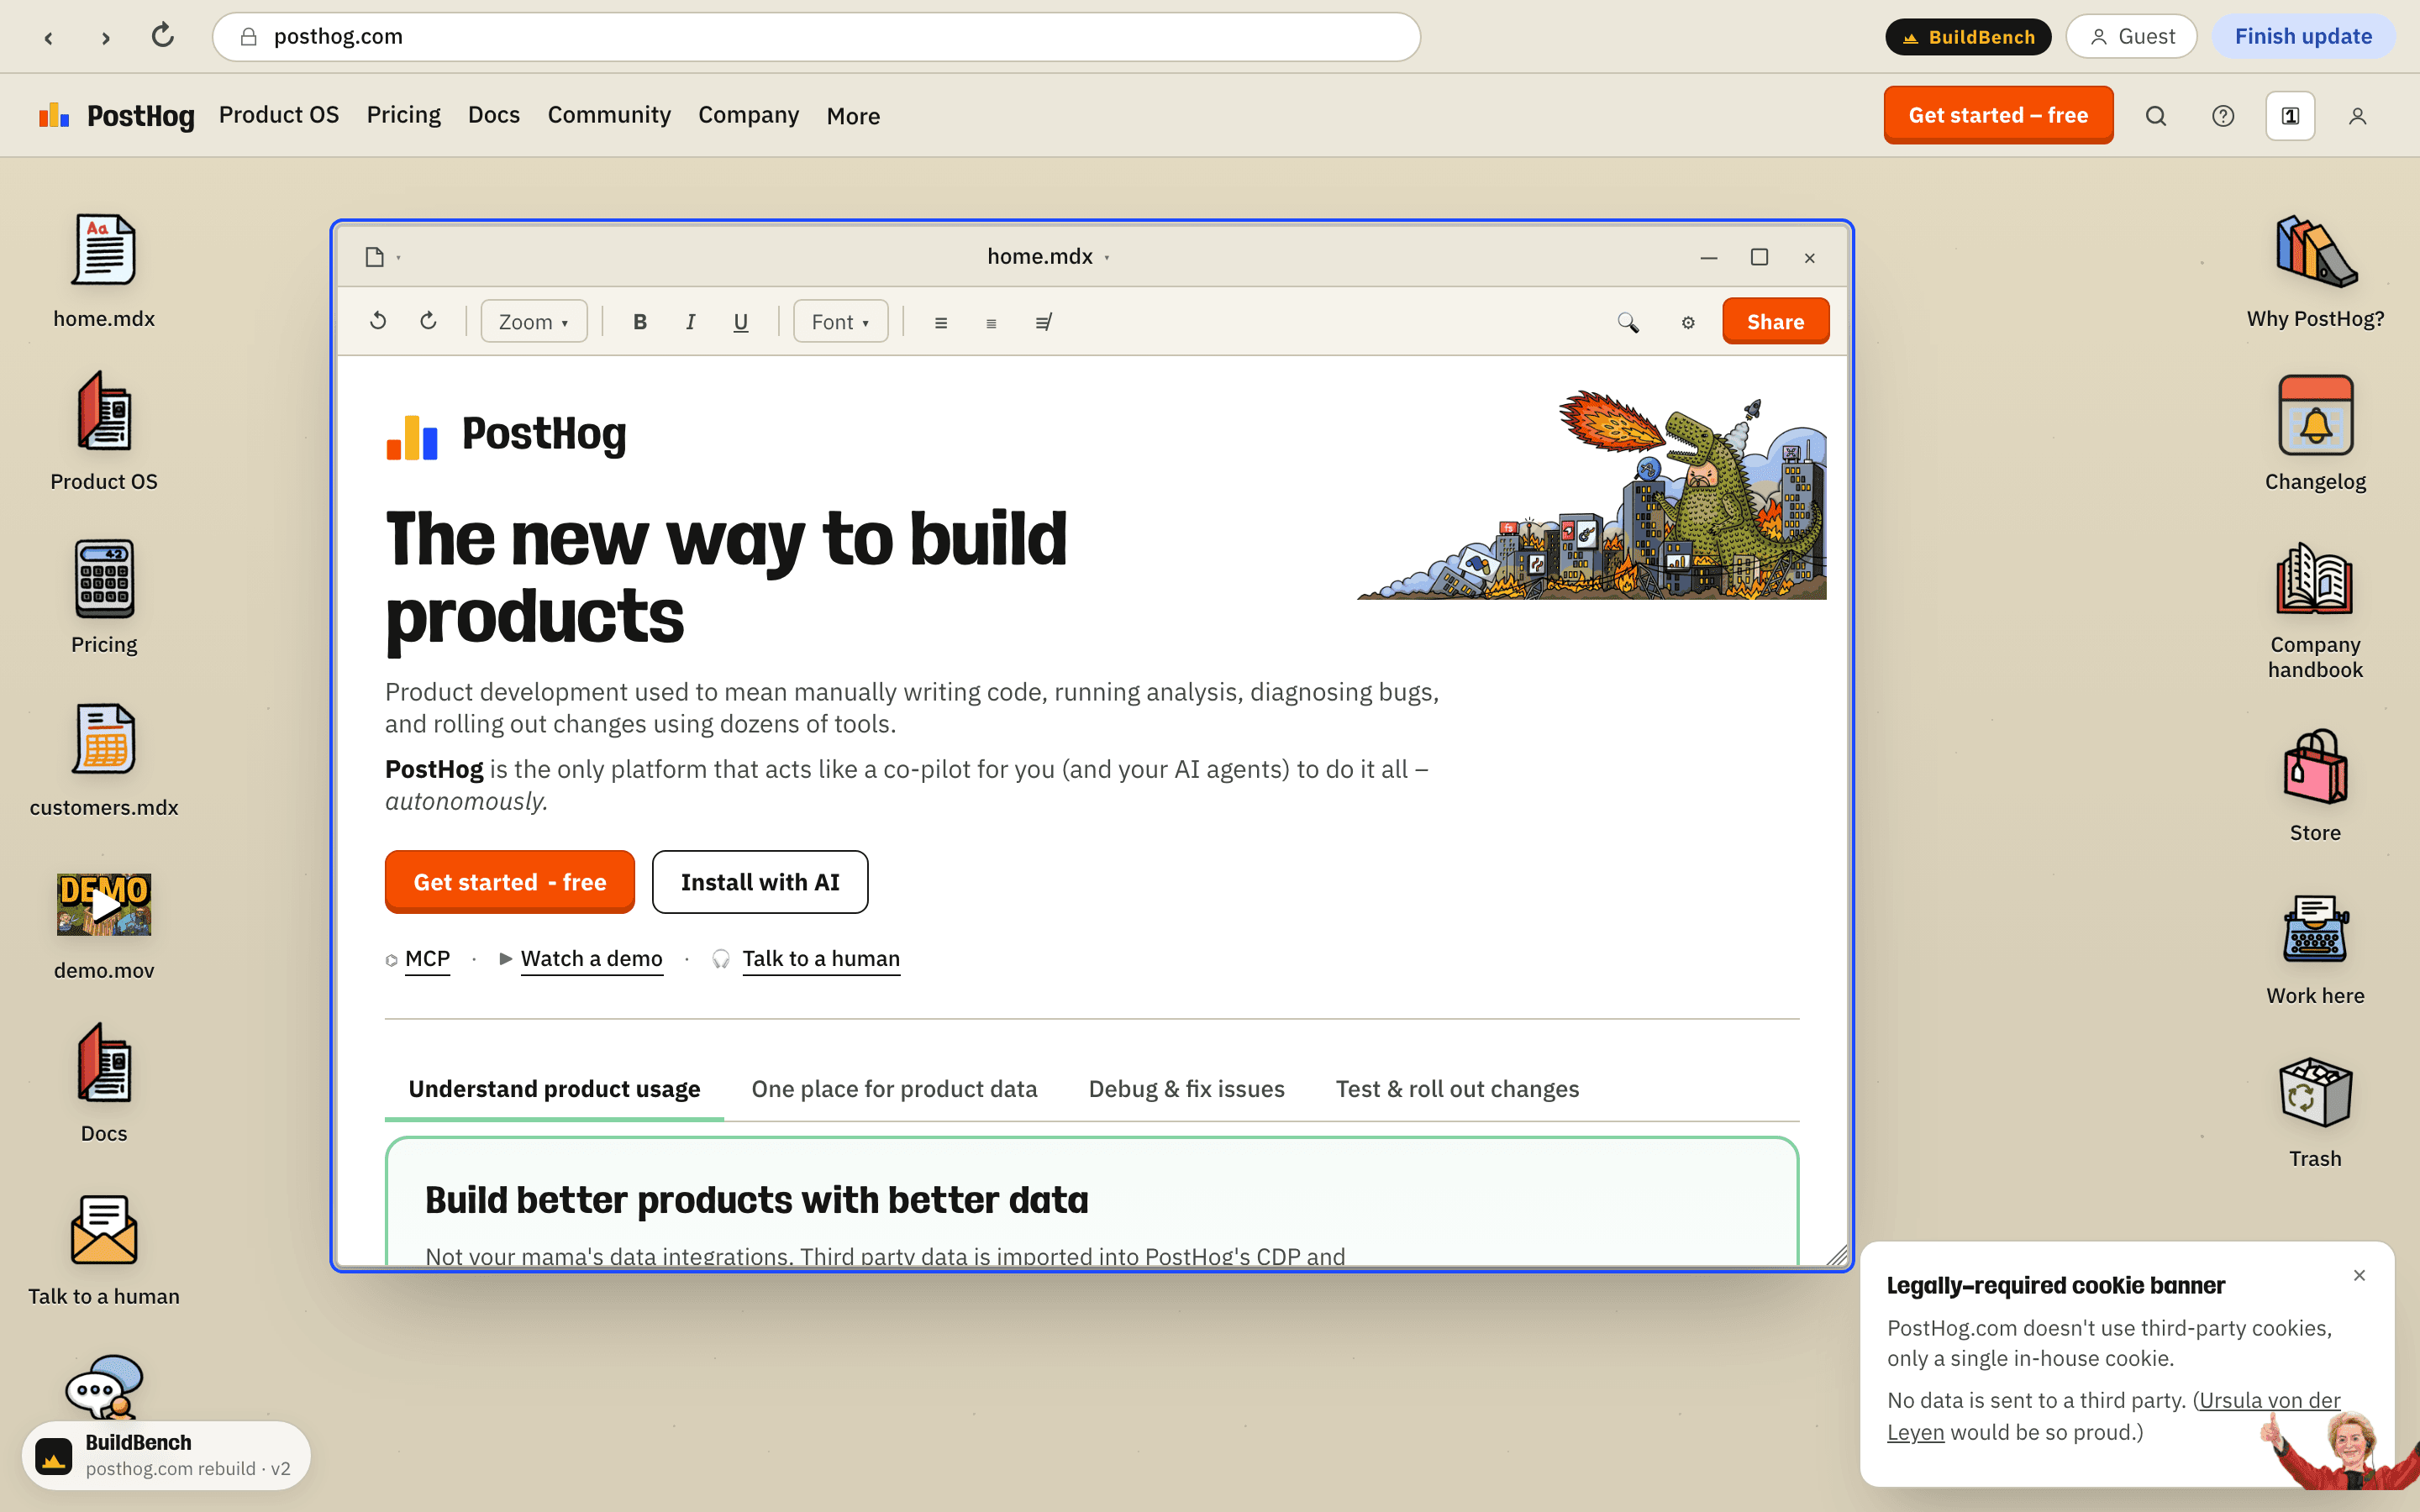Click the right-most alignment toolbar icon
Screen dimensions: 2420x1512
pos(1043,322)
